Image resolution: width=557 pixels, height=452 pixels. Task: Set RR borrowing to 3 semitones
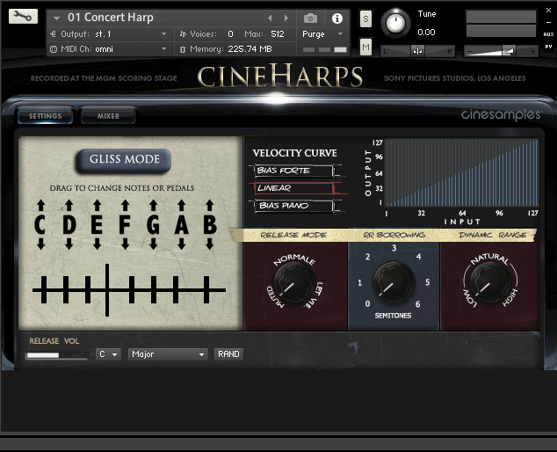point(394,248)
